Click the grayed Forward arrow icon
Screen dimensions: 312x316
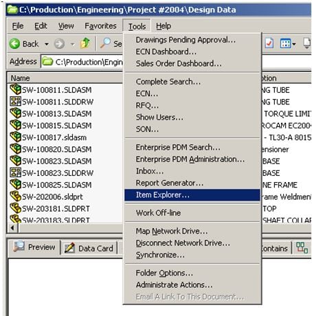tap(59, 43)
